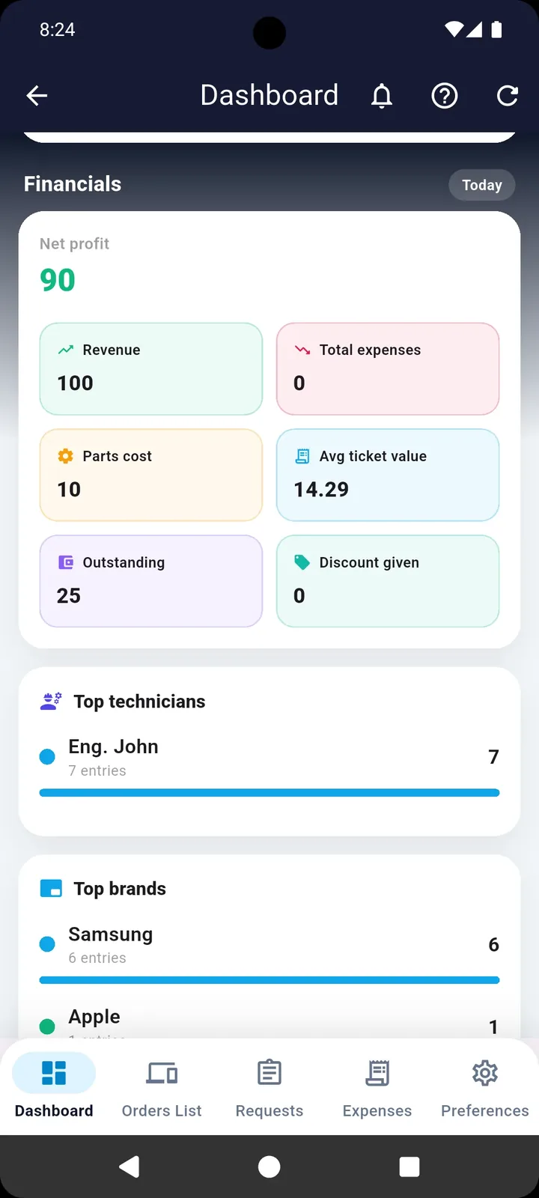
Task: Click the Samsung brand progress bar
Action: (x=269, y=980)
